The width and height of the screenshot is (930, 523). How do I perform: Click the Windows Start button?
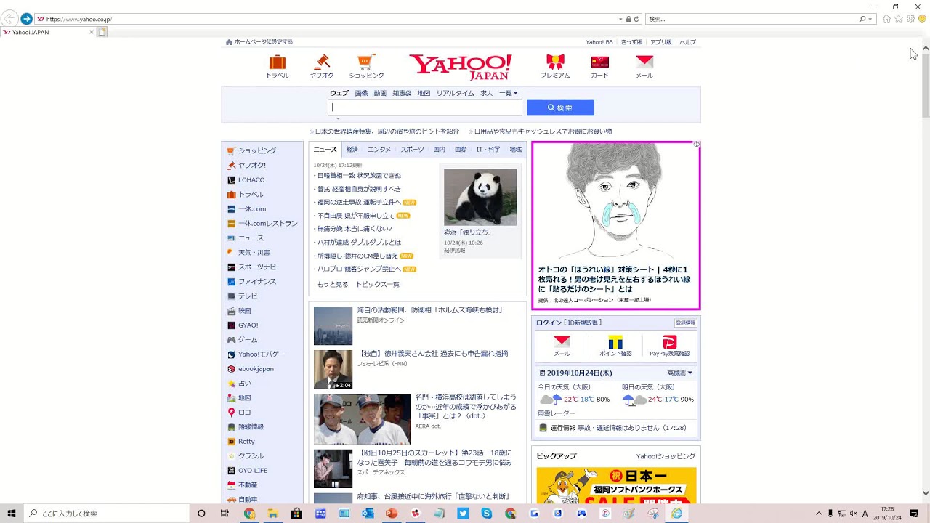tap(12, 514)
